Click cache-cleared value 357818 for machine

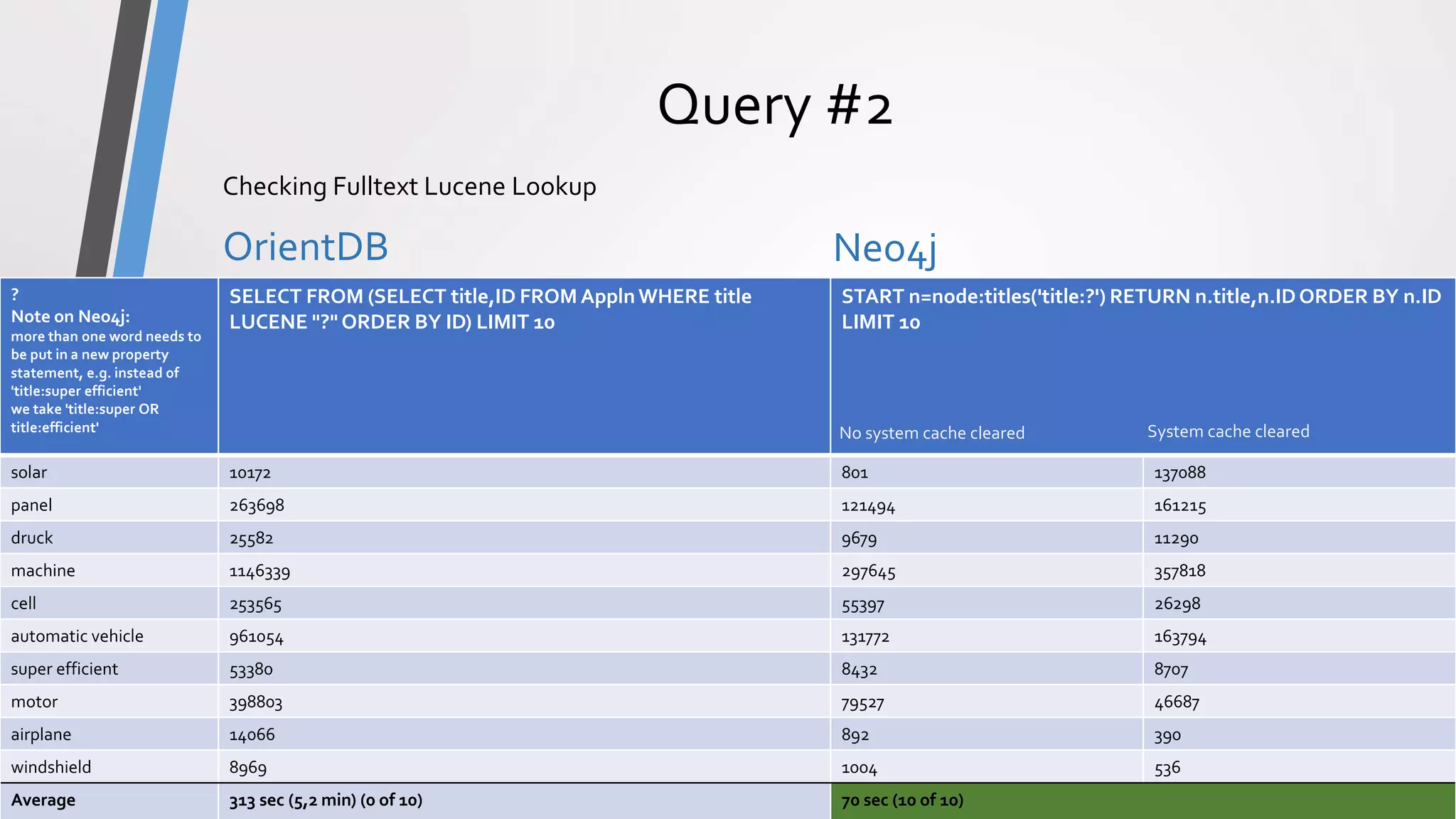(1180, 571)
